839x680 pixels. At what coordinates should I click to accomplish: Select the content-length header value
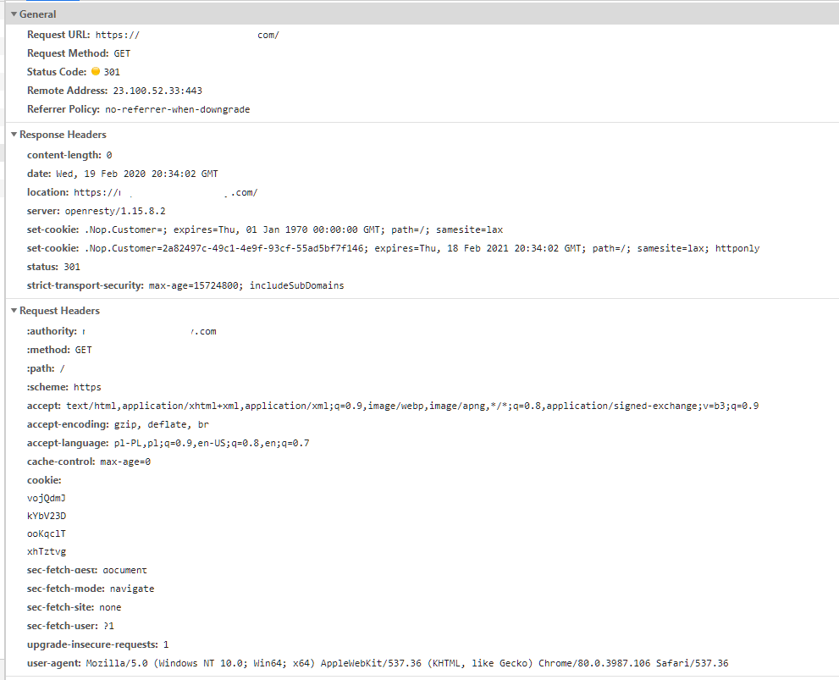pyautogui.click(x=108, y=154)
